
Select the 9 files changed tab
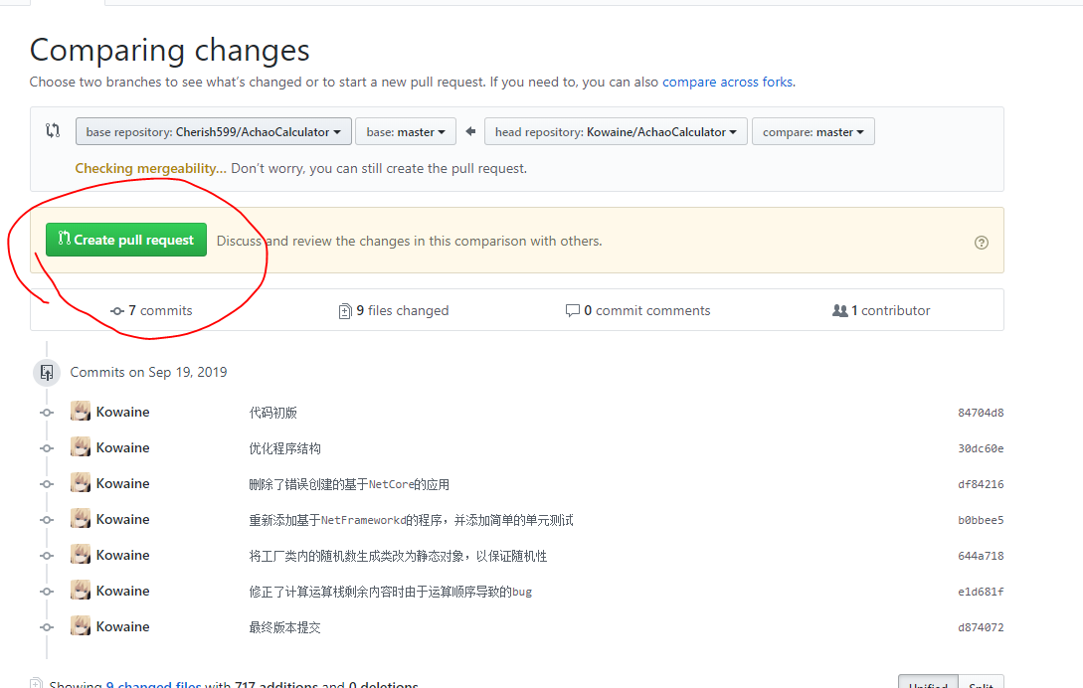(x=394, y=311)
